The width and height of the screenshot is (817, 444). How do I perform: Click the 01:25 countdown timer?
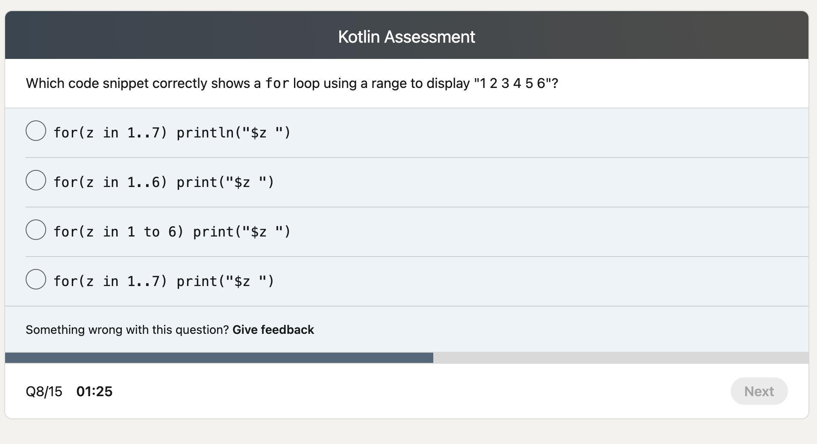(x=95, y=391)
